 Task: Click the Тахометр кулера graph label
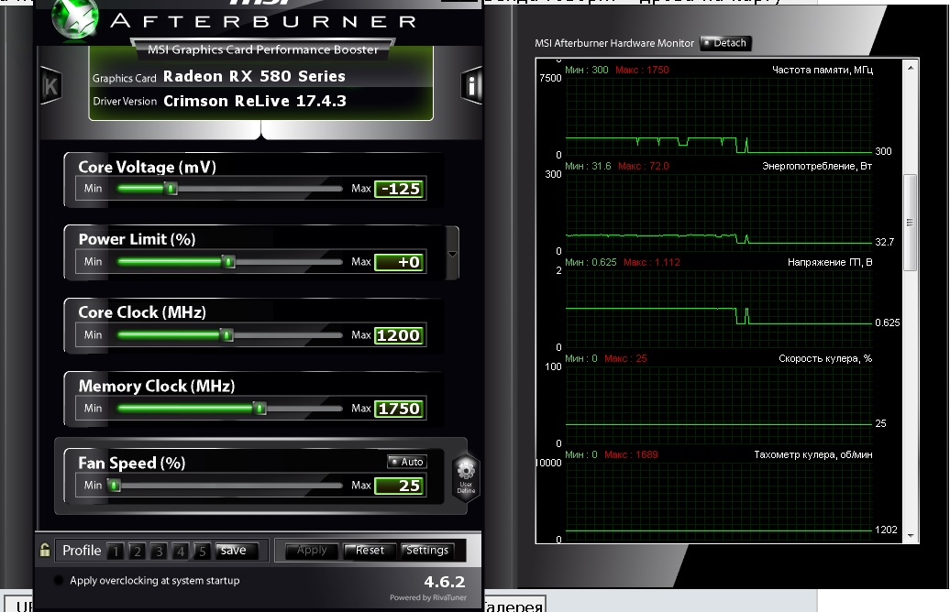pos(813,454)
